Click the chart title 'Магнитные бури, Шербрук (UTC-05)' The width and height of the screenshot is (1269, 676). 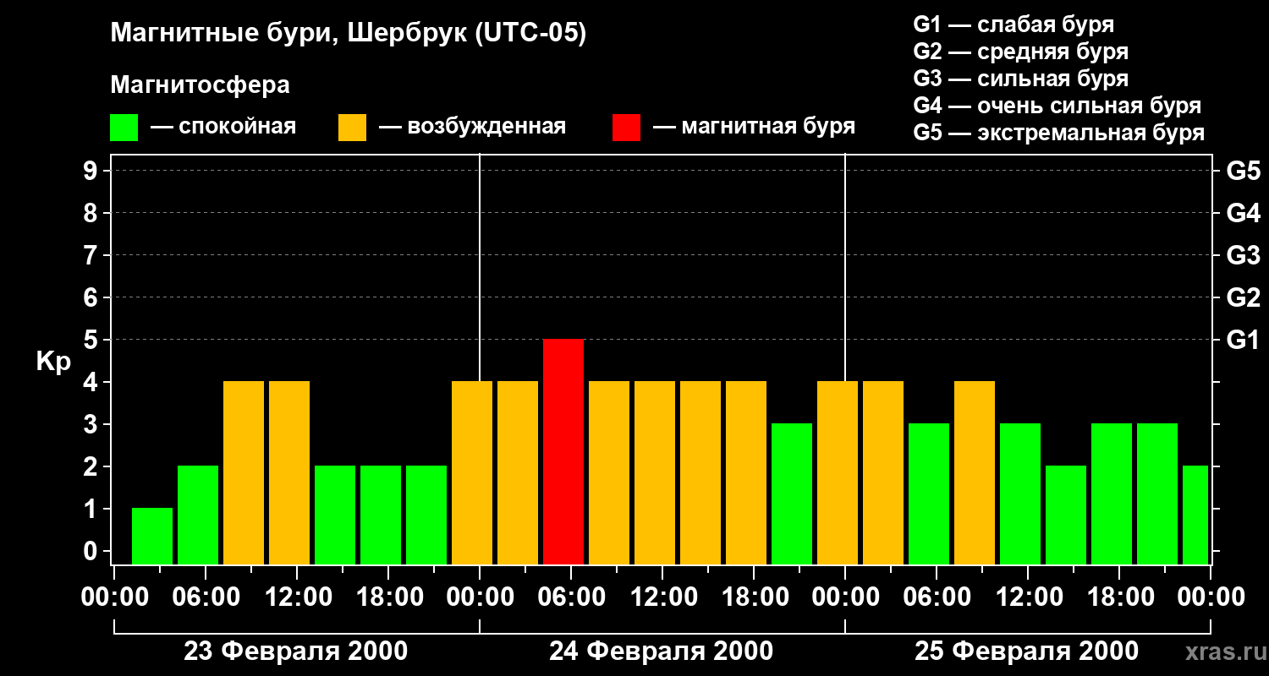(349, 35)
